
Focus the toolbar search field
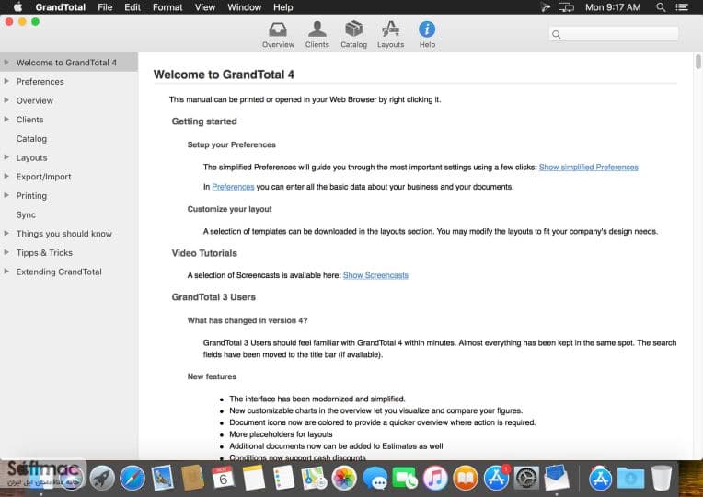pos(614,34)
